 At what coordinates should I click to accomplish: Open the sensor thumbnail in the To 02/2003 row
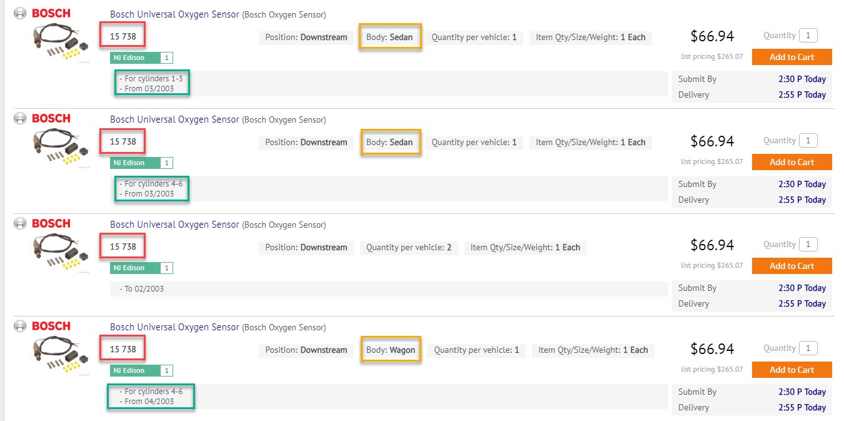61,252
